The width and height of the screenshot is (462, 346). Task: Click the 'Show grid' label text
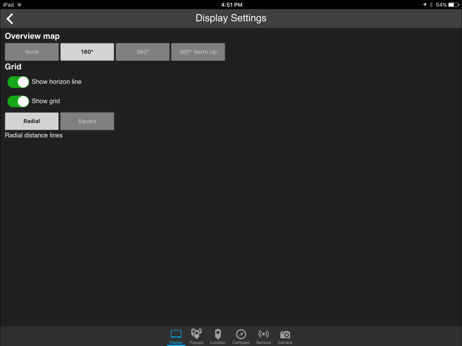(46, 101)
